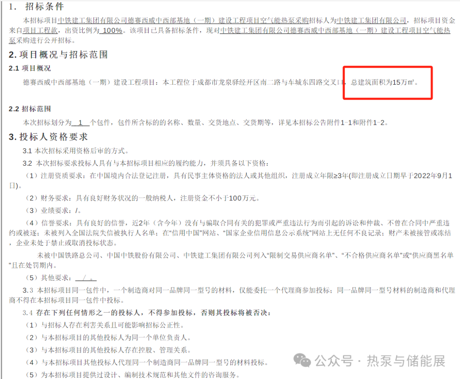Click the line "(5) 为本招标项目提供过设计"
Screen dimensions: 460x379
point(132,375)
